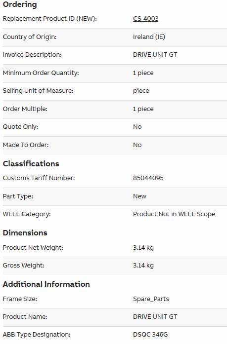
Task: Click the Part Type value New
Action: point(139,196)
